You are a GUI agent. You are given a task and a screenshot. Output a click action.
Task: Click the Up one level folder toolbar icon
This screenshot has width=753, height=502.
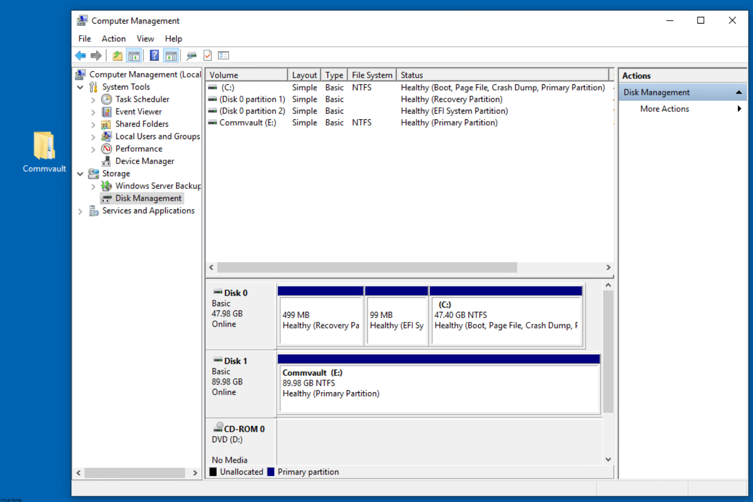click(117, 55)
